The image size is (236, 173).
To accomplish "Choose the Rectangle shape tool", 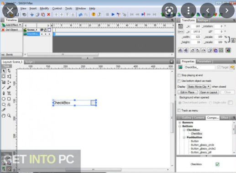I will pos(9,99).
